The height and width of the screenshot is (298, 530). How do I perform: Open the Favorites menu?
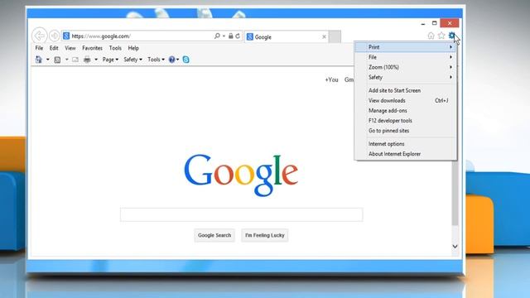(x=92, y=48)
